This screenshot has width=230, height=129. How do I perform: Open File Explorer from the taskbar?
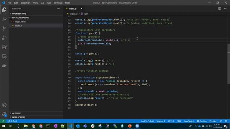click(26, 126)
